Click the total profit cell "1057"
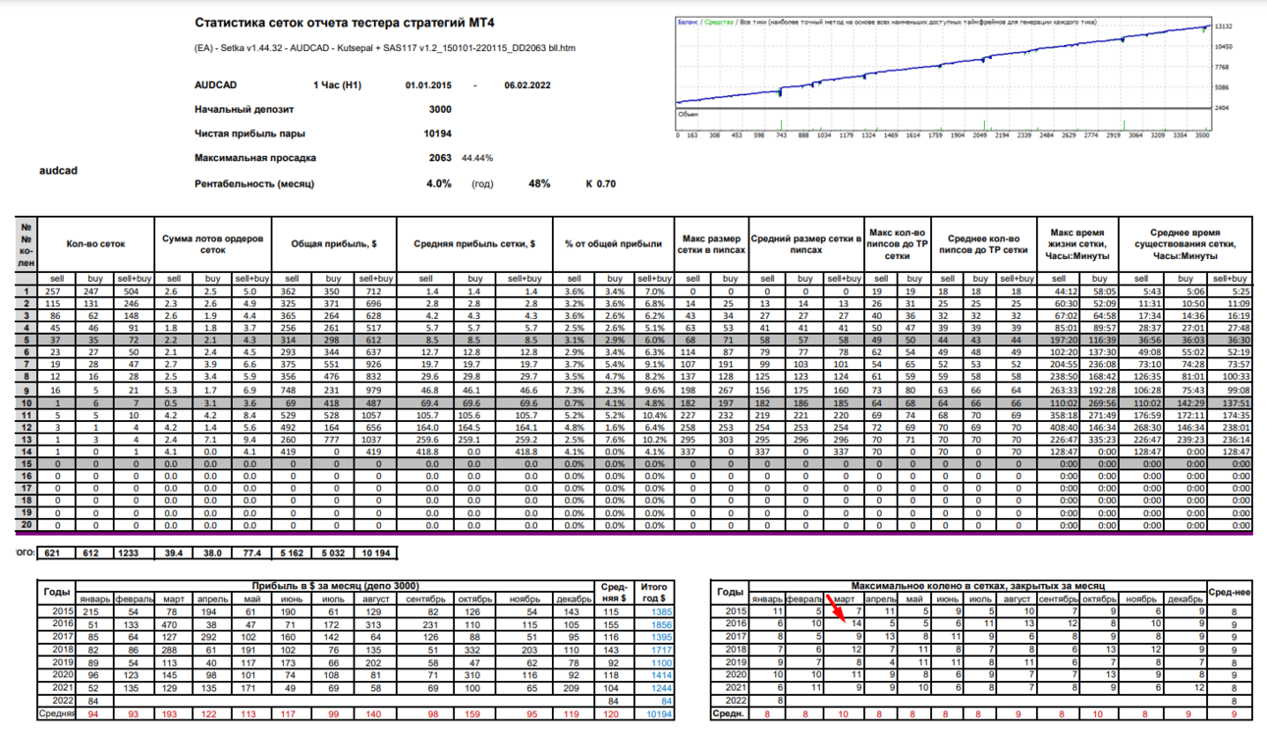Viewport: 1267px width, 739px height. pos(377,416)
